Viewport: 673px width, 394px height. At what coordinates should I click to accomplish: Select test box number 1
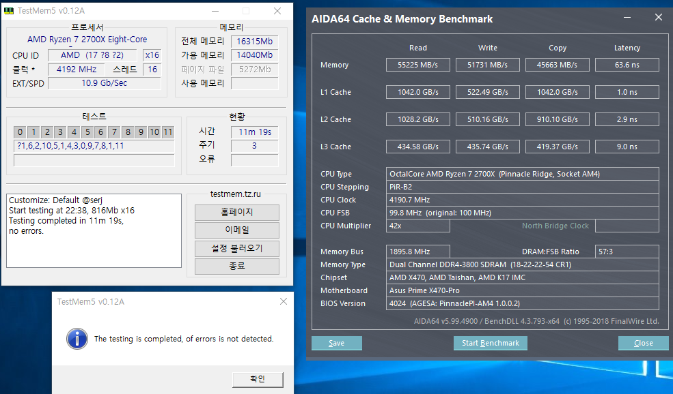(33, 132)
